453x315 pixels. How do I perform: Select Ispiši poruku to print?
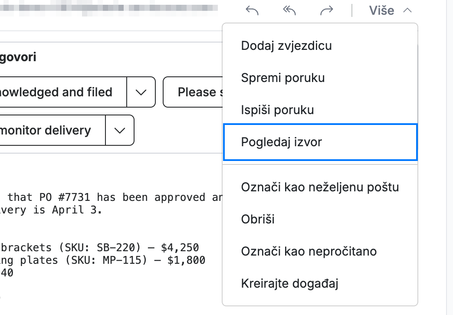coord(320,110)
